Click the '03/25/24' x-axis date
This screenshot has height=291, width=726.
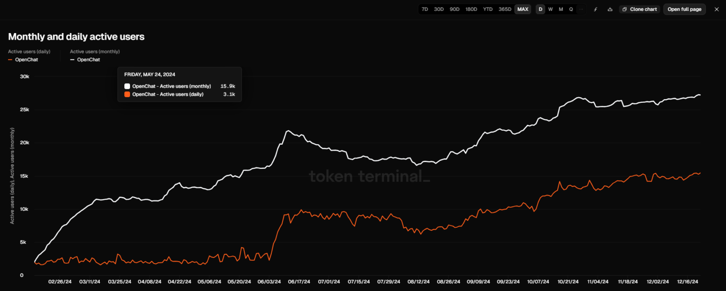120,282
